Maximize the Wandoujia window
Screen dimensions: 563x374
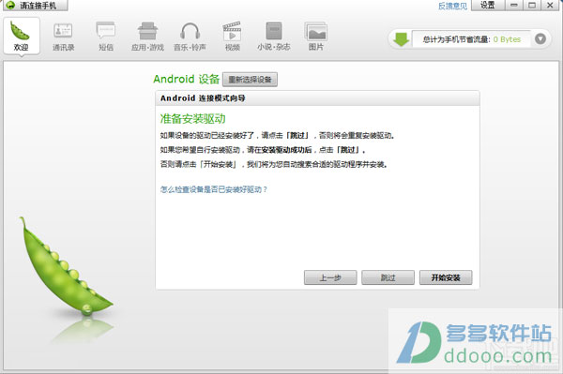coord(532,5)
